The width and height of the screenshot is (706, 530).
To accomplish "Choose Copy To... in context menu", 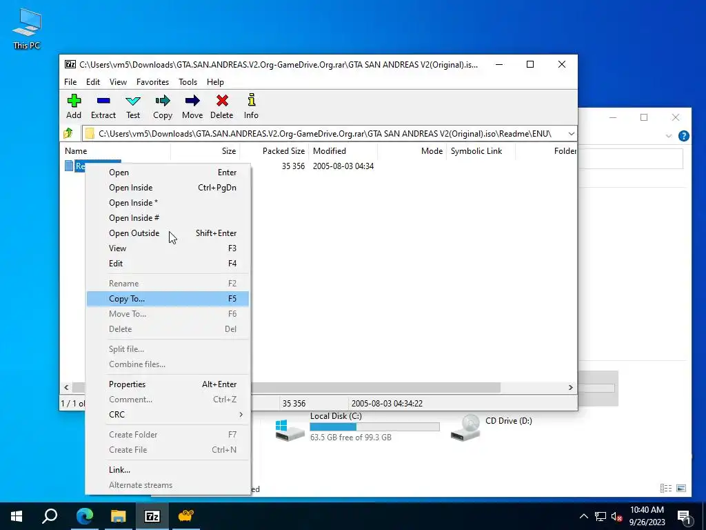I will point(168,299).
